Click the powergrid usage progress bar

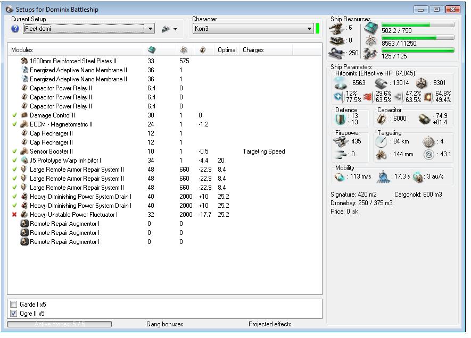click(418, 38)
